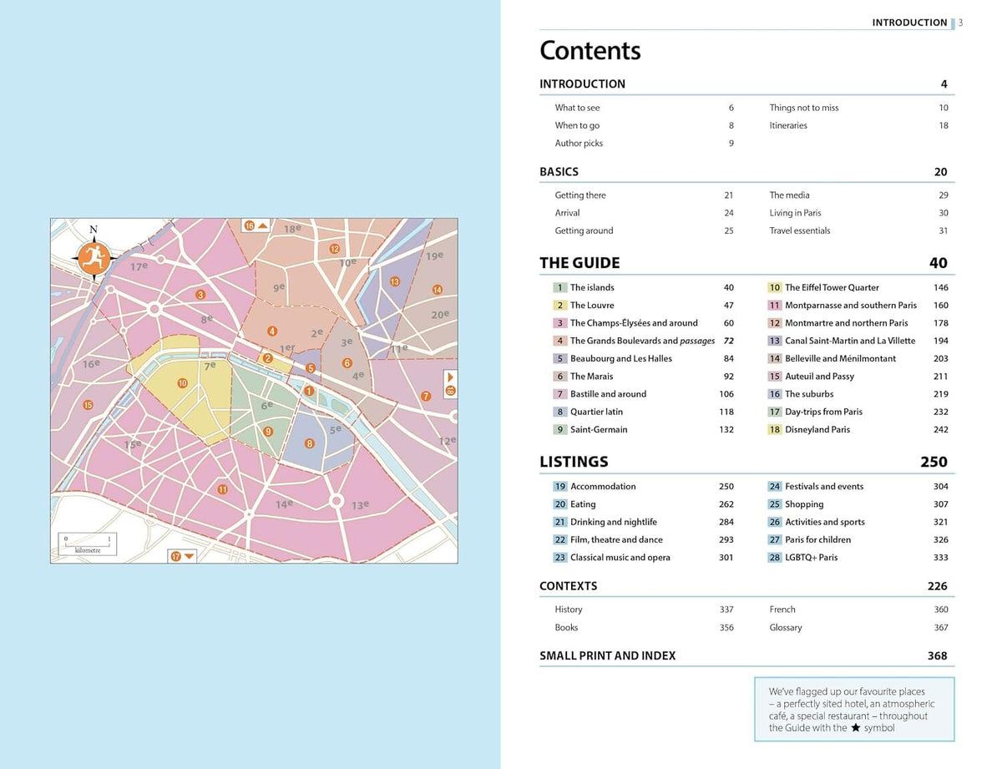Viewport: 1002px width, 769px height.
Task: Select orange map marker 15 near 16e
Action: tap(88, 405)
